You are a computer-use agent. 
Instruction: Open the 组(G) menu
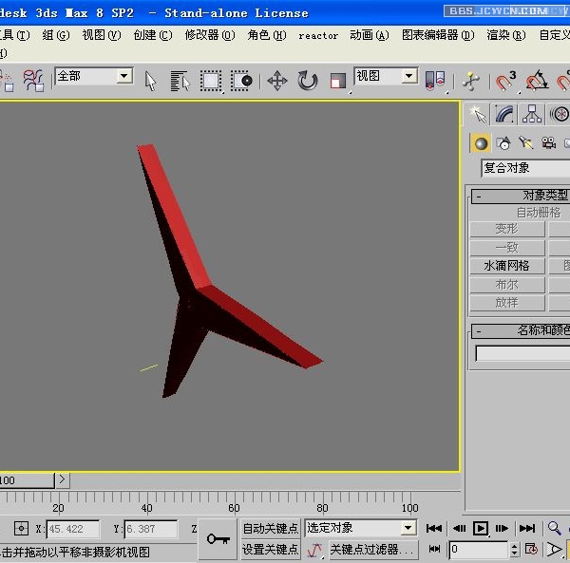(x=56, y=35)
